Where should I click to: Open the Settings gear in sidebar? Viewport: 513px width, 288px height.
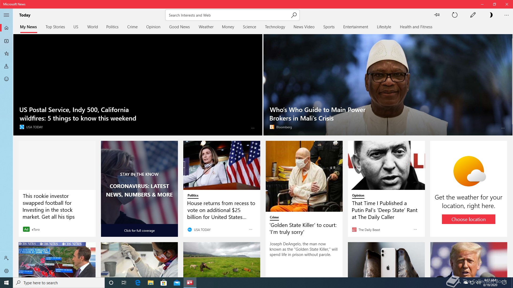pos(6,271)
